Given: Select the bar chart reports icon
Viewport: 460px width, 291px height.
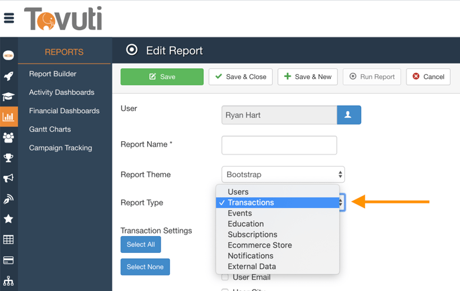Looking at the screenshot, I should pos(9,117).
